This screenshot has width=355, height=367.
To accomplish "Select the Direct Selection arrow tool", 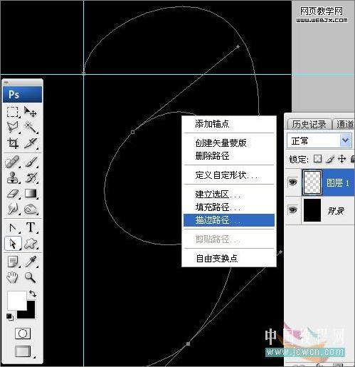I will pos(13,244).
